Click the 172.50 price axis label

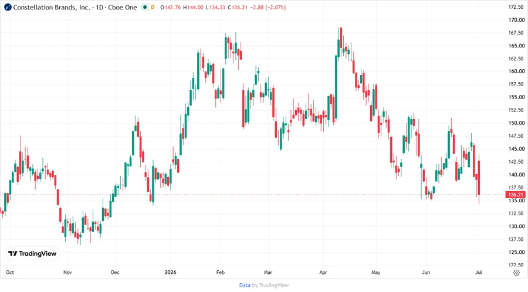click(x=516, y=6)
